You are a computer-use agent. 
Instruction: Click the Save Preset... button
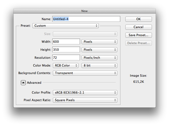pyautogui.click(x=139, y=35)
